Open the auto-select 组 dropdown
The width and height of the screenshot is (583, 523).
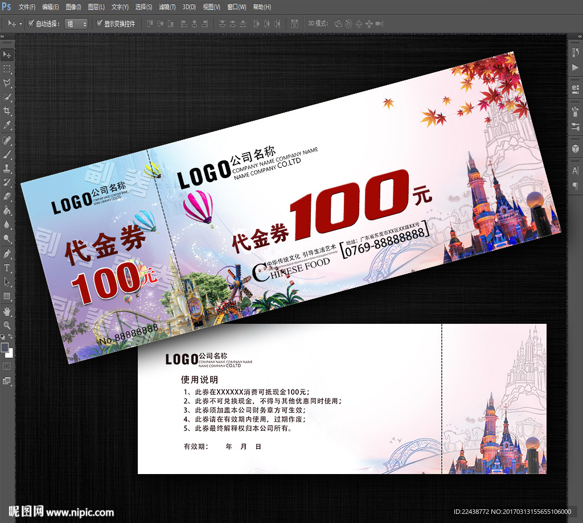pyautogui.click(x=76, y=24)
